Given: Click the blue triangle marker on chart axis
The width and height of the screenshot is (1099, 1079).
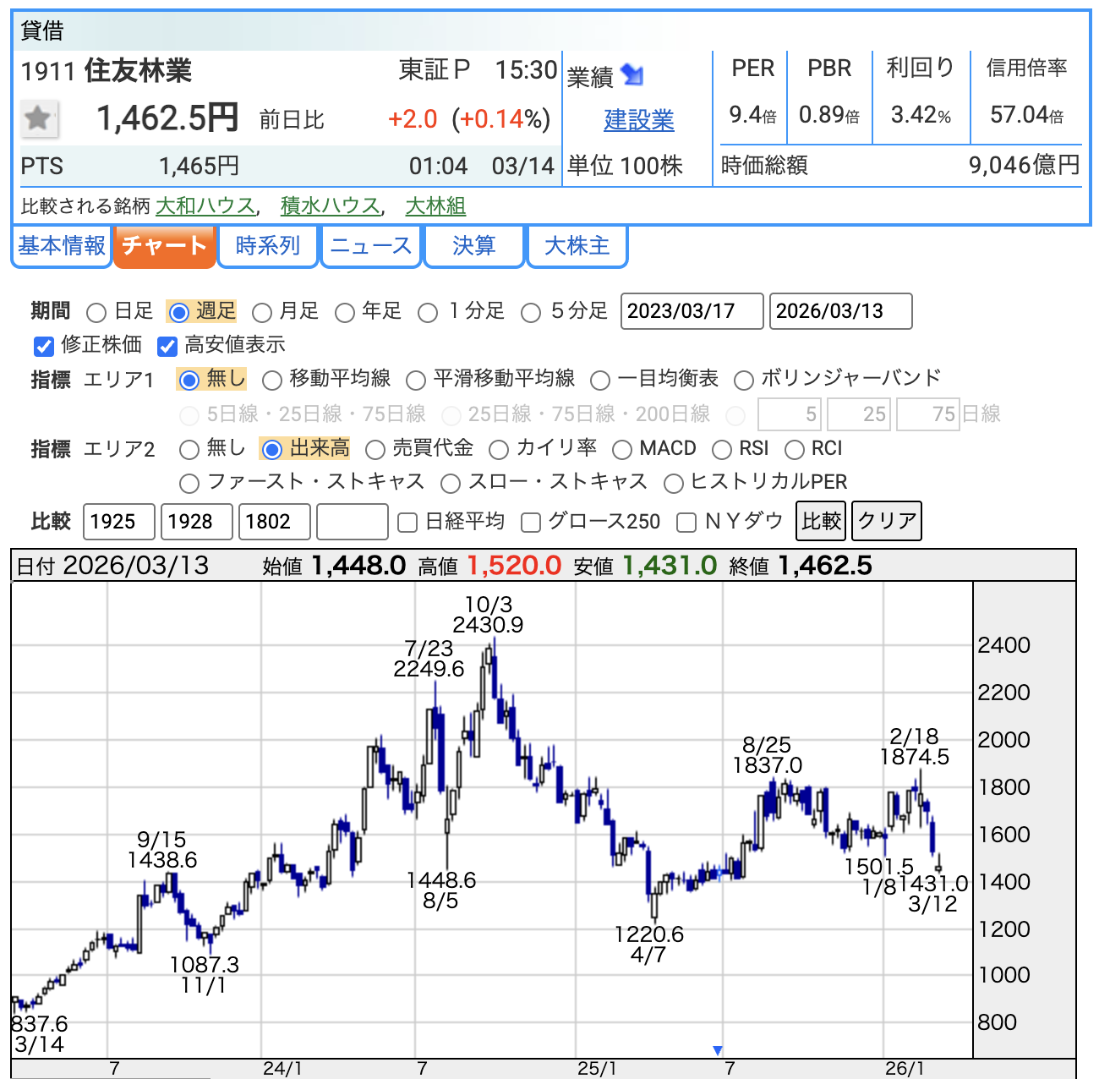Looking at the screenshot, I should tap(717, 1050).
